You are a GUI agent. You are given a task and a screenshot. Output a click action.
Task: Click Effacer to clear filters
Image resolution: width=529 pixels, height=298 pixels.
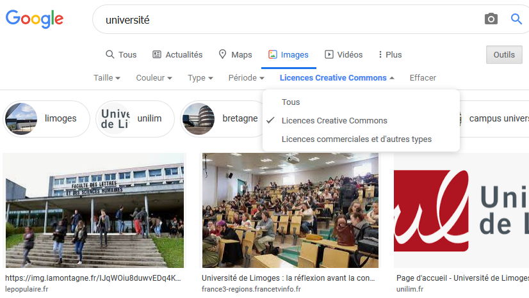(x=423, y=78)
